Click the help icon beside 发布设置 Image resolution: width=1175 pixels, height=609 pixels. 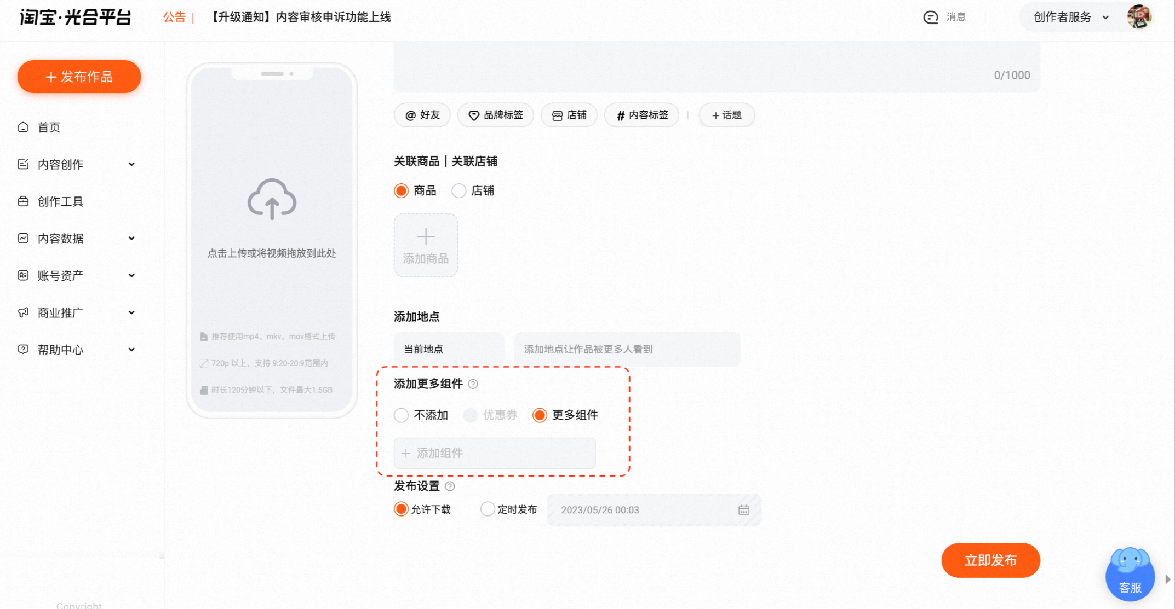450,486
